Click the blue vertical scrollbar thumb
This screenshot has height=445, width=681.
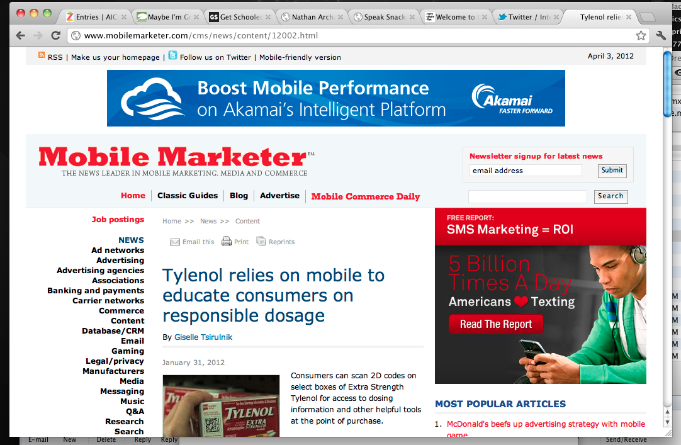click(667, 84)
